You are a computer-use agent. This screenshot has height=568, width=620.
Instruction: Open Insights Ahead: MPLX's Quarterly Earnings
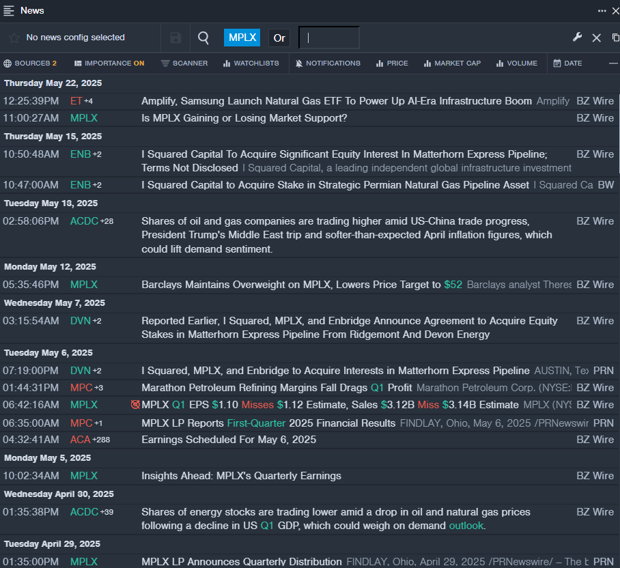pos(241,476)
